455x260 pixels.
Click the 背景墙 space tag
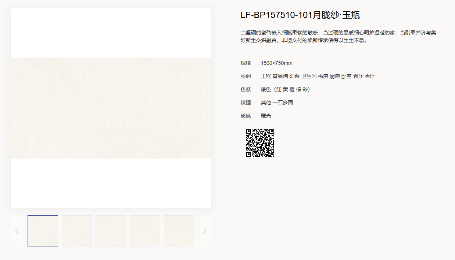point(280,76)
